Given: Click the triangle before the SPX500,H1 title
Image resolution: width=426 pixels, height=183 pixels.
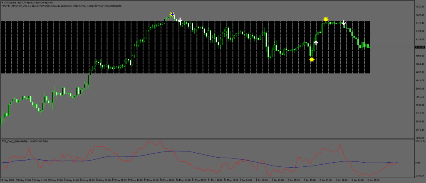Looking at the screenshot, I should 2,2.
